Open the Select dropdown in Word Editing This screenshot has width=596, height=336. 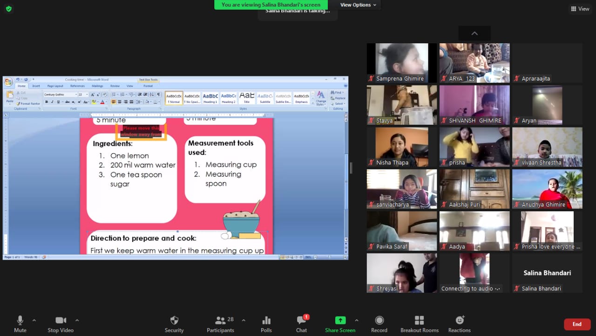click(339, 104)
